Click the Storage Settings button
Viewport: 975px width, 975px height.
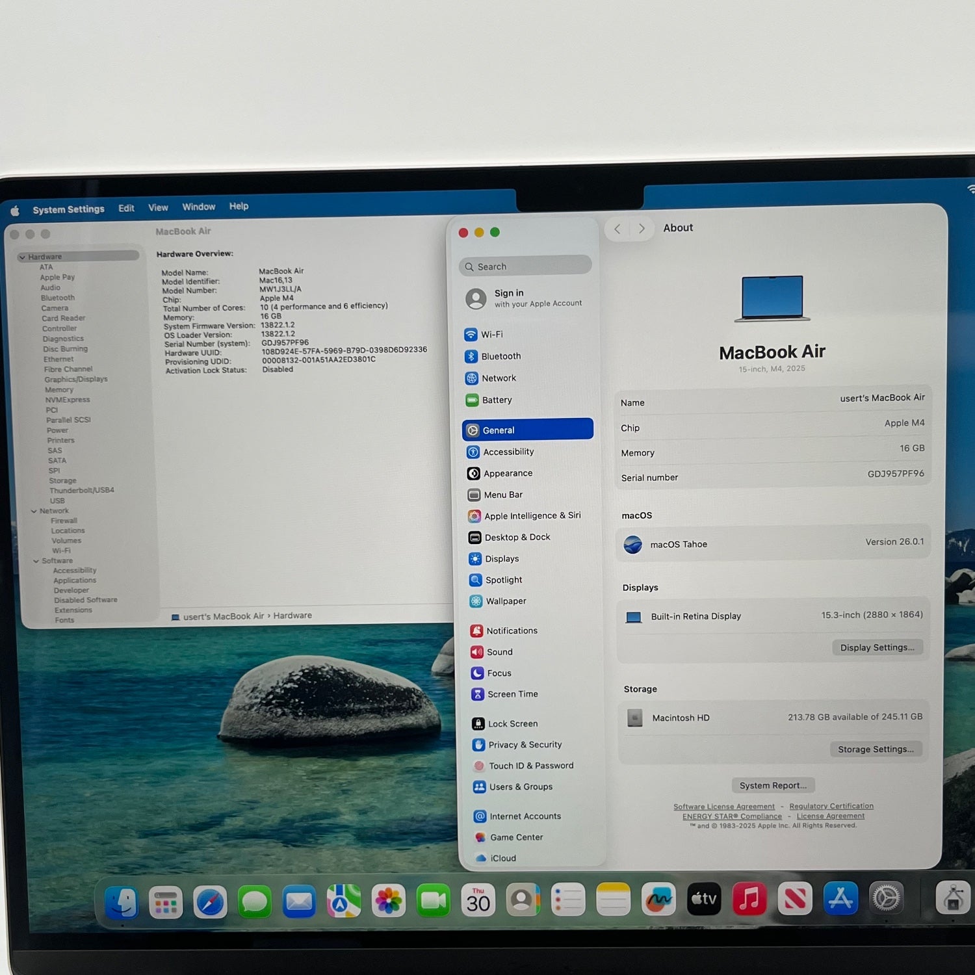(x=875, y=749)
